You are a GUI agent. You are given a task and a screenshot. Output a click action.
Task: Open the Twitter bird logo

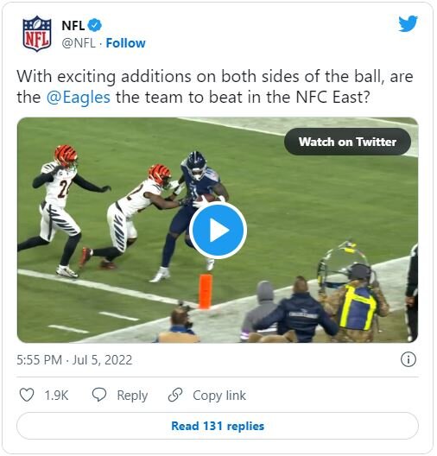coord(408,24)
